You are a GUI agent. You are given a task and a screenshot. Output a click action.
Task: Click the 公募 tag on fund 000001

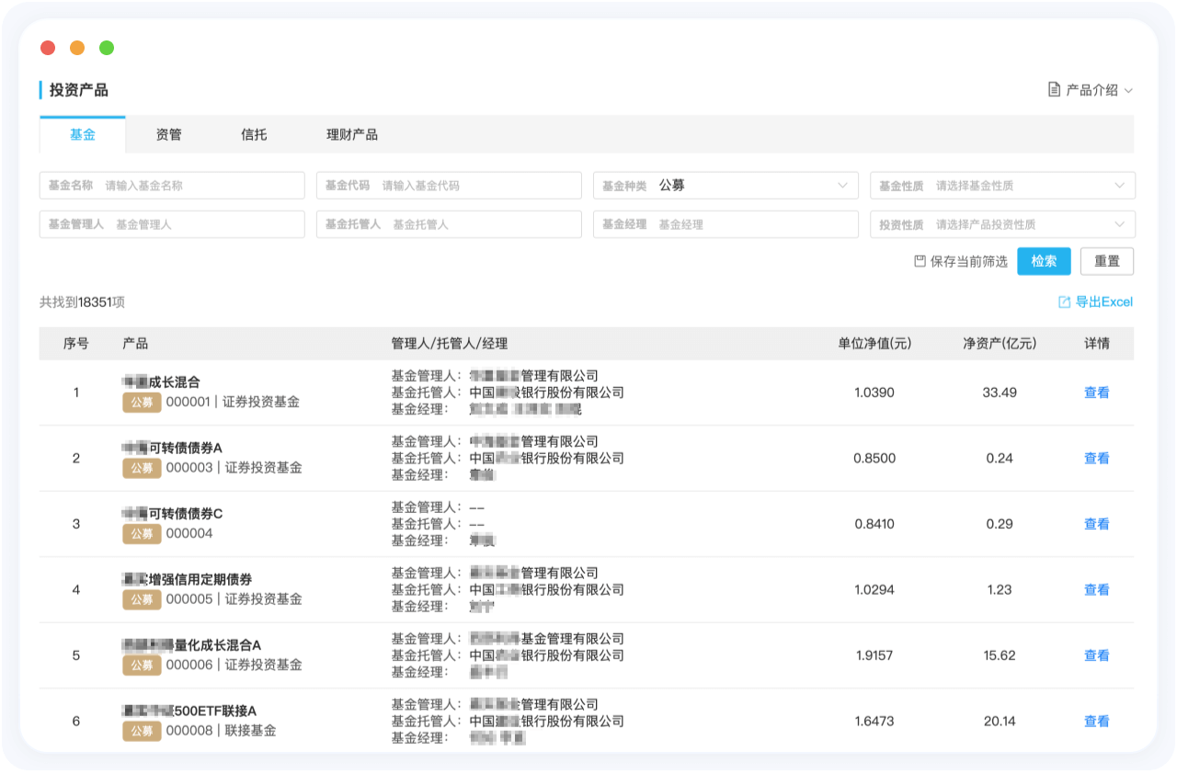(x=142, y=402)
